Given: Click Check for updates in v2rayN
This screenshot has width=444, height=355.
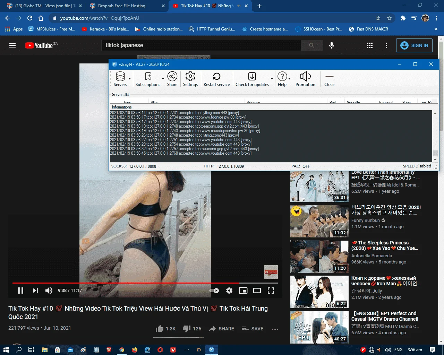Looking at the screenshot, I should pos(252,79).
